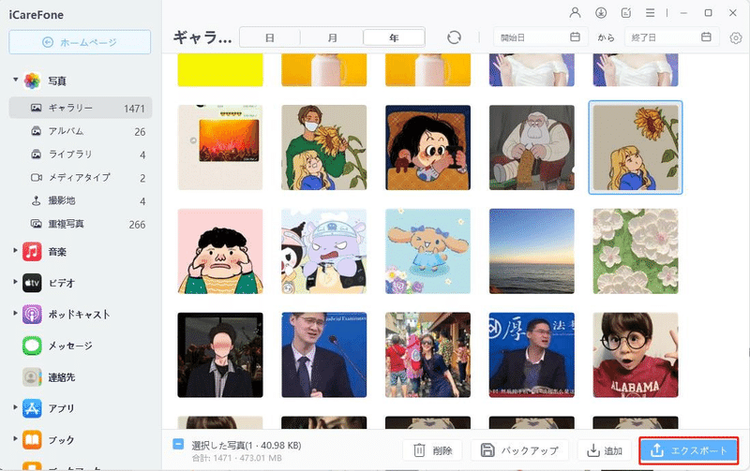Select メディアタイプ in sidebar
This screenshot has width=750, height=471.
click(81, 177)
